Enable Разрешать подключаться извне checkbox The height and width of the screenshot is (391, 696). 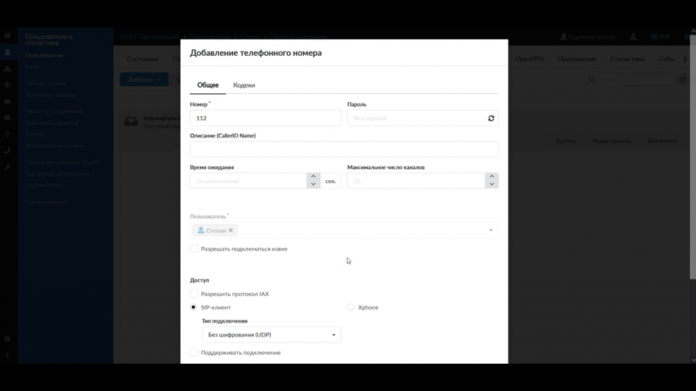click(194, 248)
